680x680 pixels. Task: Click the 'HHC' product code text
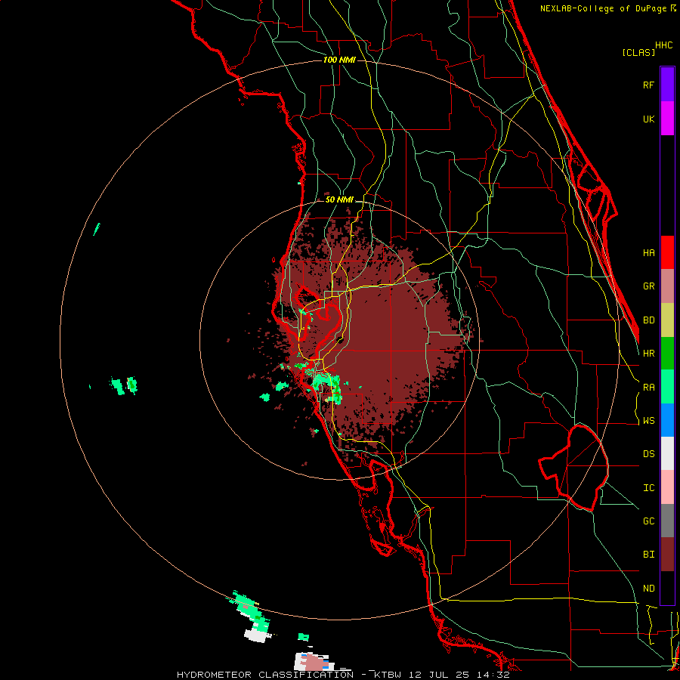click(664, 45)
